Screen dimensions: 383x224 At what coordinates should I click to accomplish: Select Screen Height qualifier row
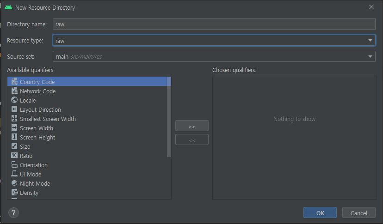point(87,137)
